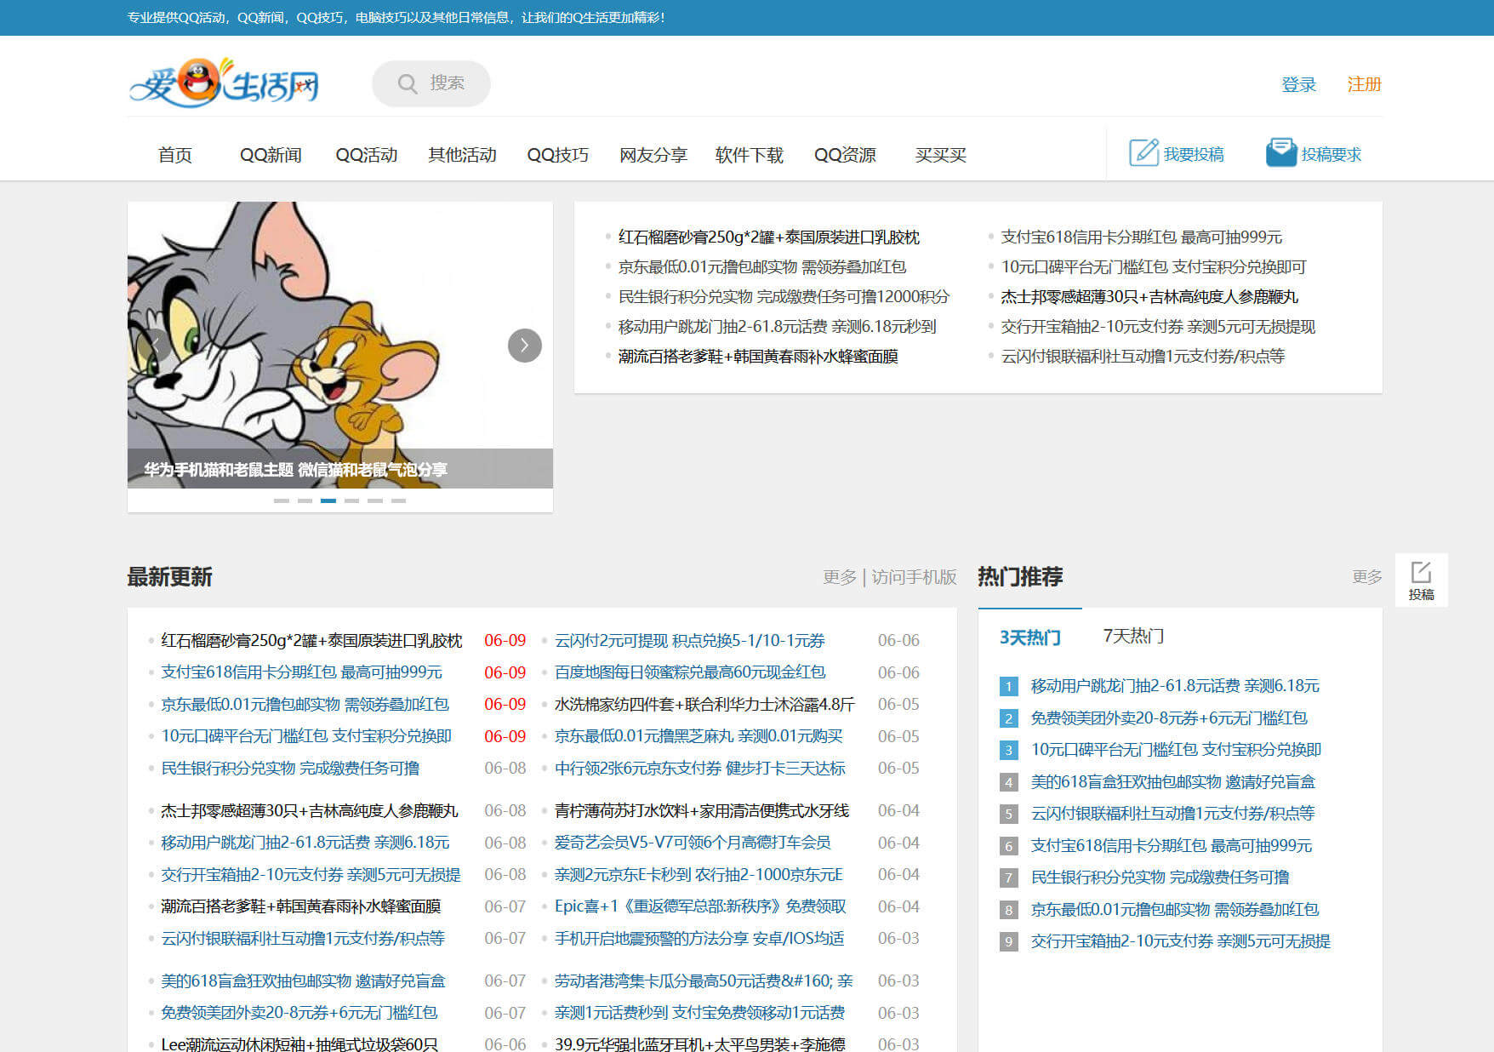Click the search magnifier icon

pyautogui.click(x=408, y=83)
